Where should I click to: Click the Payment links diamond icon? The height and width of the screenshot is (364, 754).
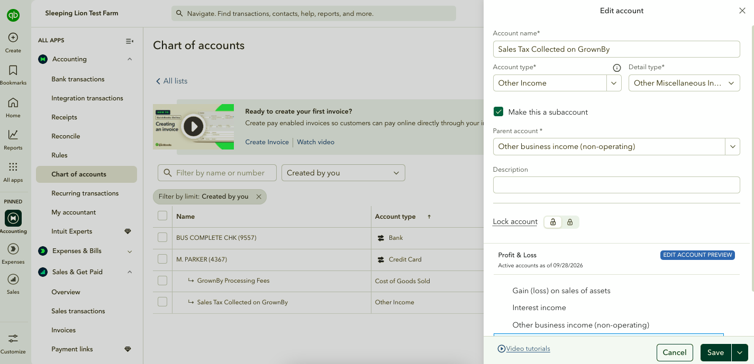click(128, 349)
